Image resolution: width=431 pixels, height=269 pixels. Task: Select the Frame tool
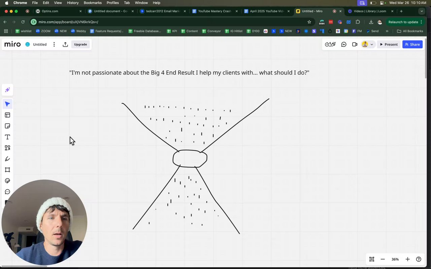7,170
